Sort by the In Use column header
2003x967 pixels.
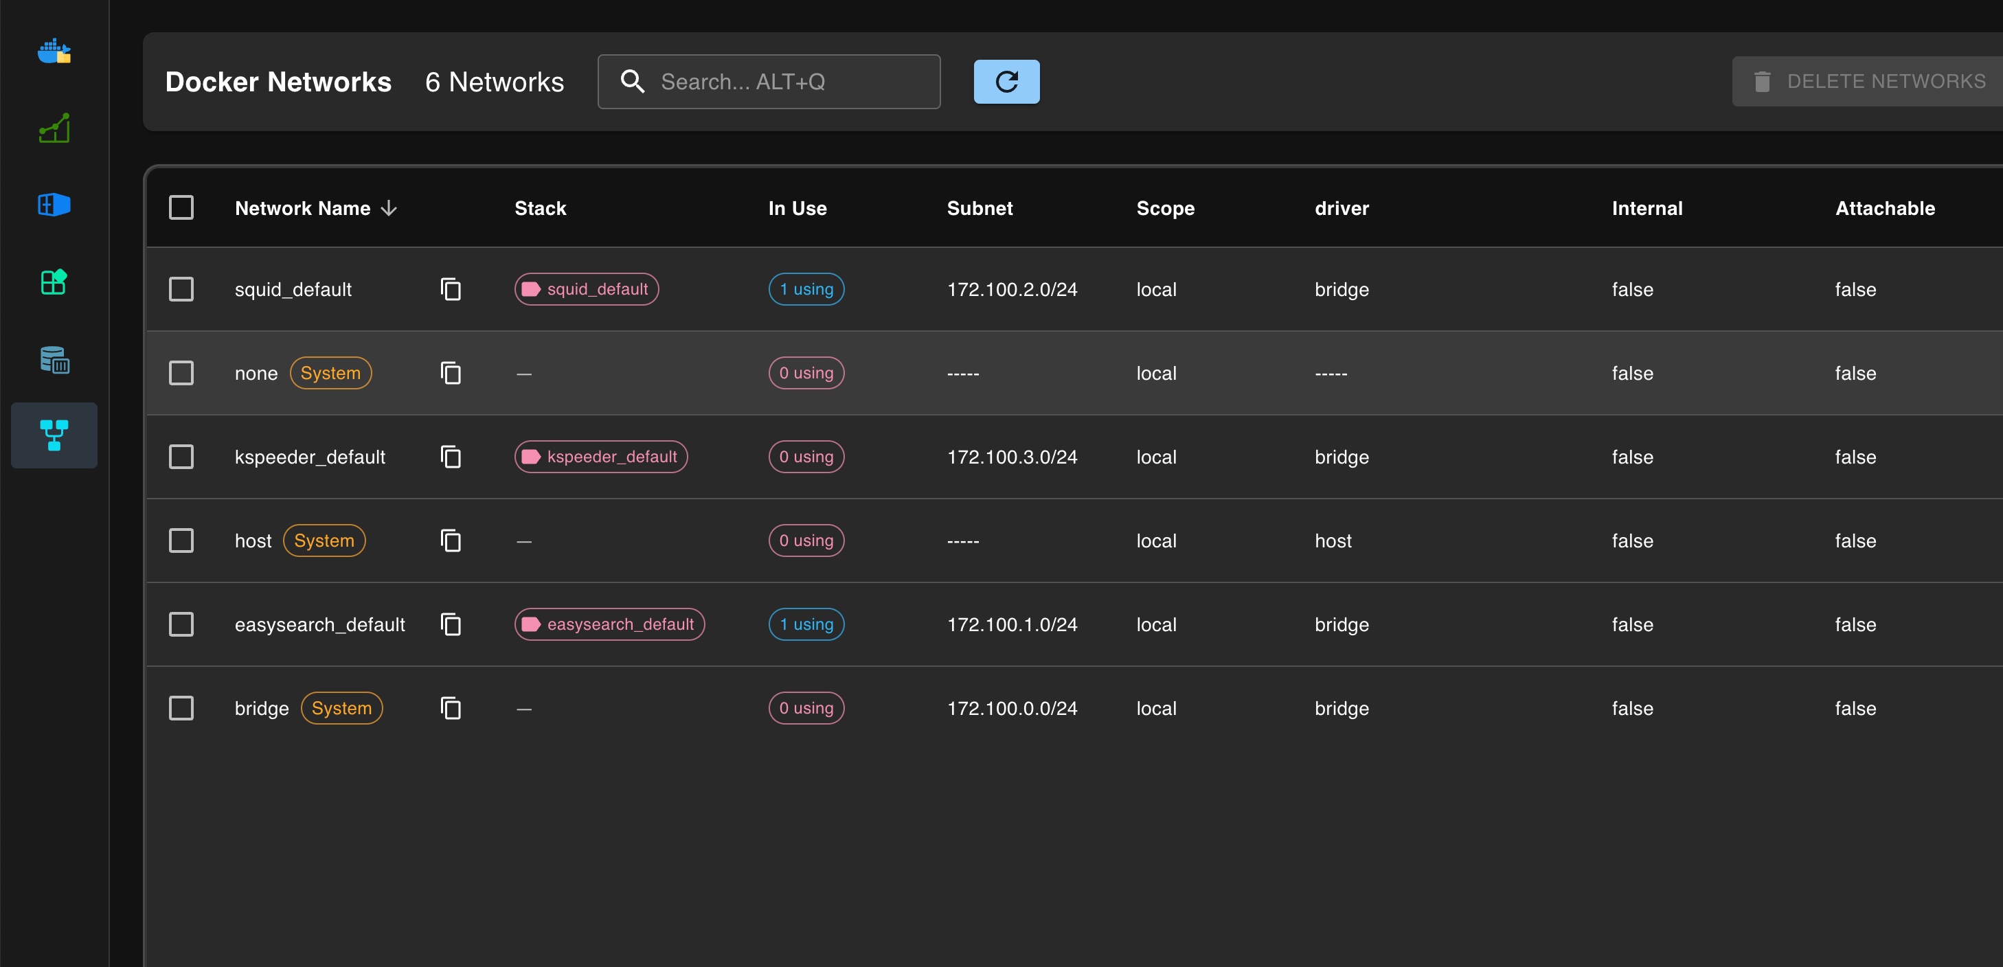[797, 208]
